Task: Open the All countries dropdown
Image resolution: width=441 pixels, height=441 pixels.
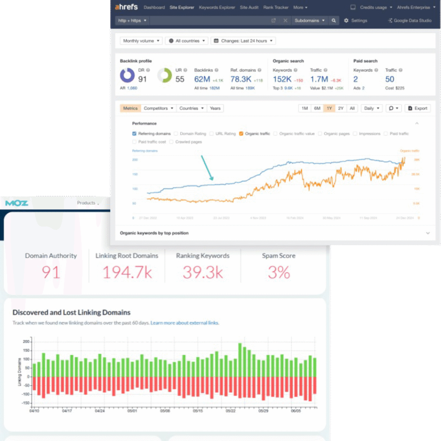Action: point(186,41)
